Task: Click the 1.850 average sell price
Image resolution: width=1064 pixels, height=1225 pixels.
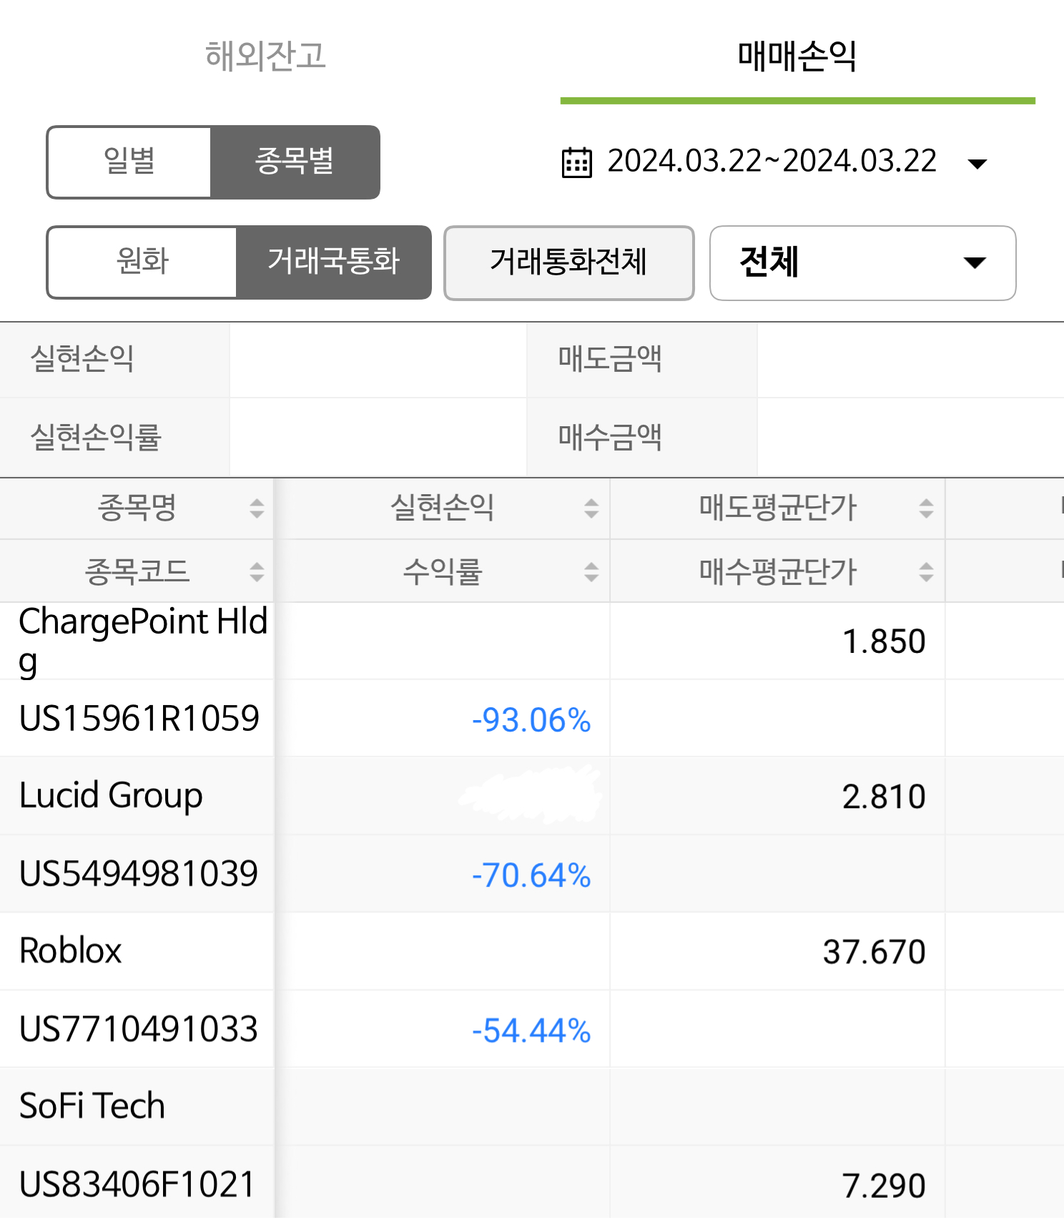Action: pyautogui.click(x=884, y=641)
